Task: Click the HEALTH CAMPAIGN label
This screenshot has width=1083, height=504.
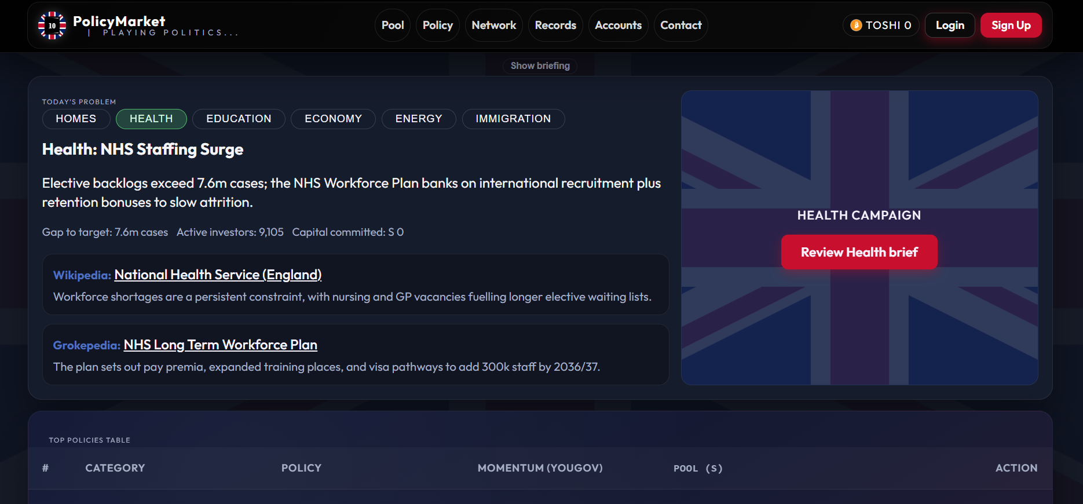Action: 859,216
